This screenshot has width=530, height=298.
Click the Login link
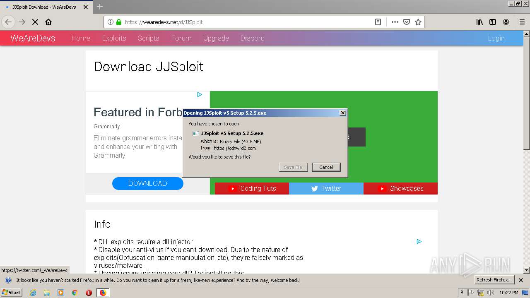click(496, 38)
